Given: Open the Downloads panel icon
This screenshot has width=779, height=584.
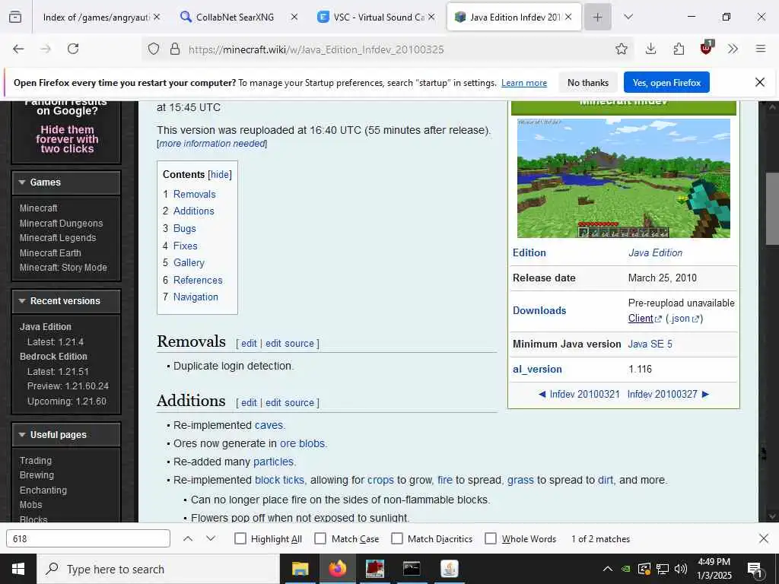Looking at the screenshot, I should (650, 49).
